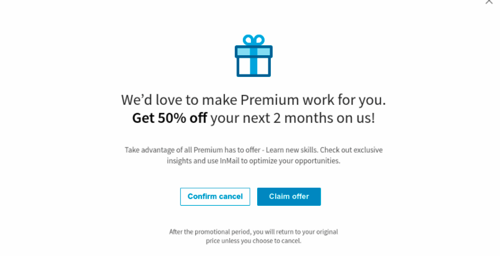Close the Premium offer dialog with X

pos(489,1)
